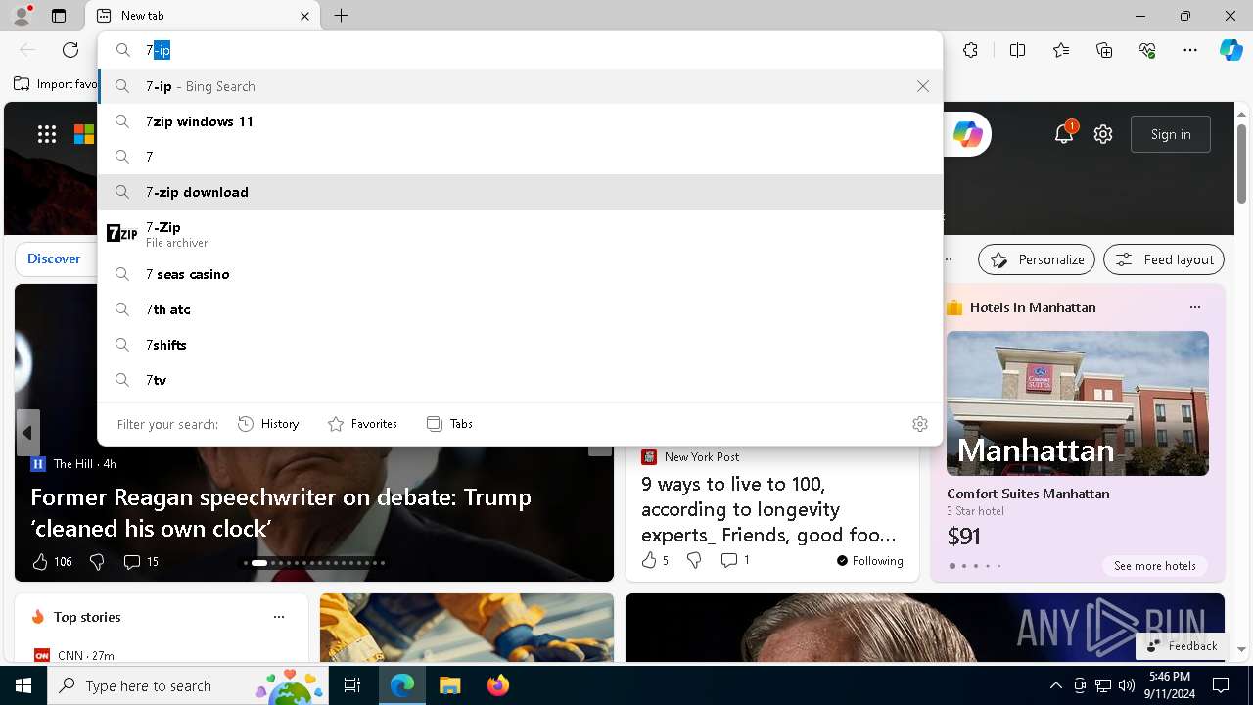Open the Favorites star toolbar icon
1253x705 pixels.
coord(1061,50)
